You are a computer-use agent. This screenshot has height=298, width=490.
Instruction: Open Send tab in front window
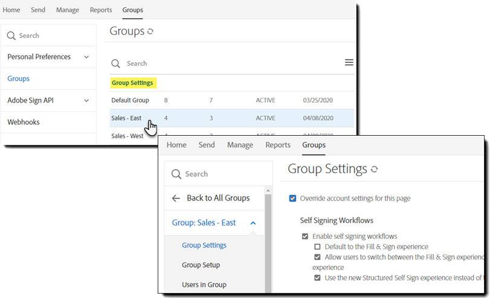click(207, 145)
